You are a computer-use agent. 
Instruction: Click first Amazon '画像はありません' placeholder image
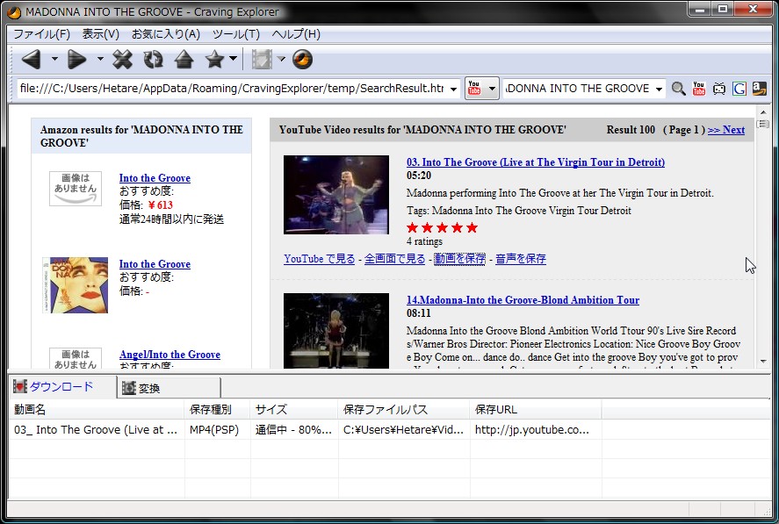click(76, 188)
